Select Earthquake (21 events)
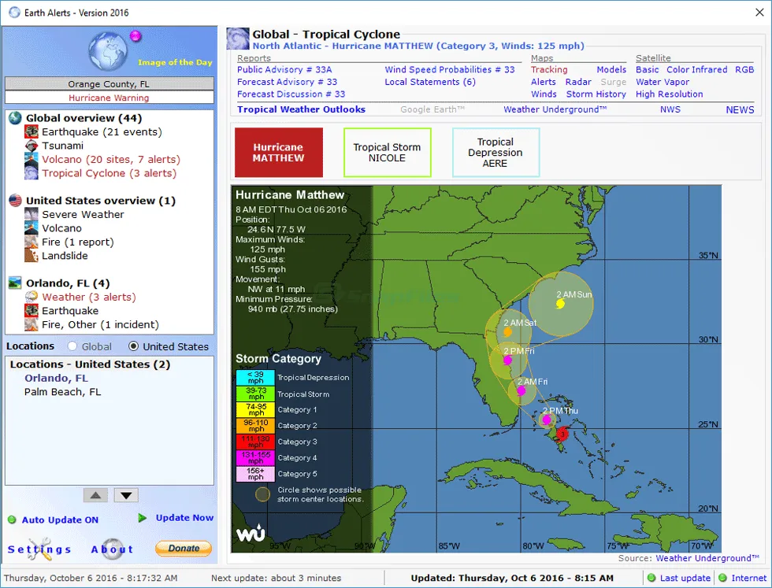Screen dimensions: 772x588 click(102, 132)
